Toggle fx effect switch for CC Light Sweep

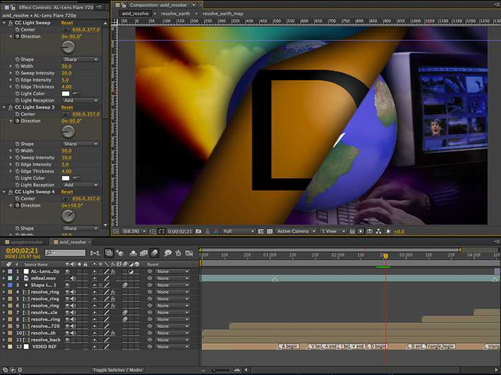coord(11,22)
